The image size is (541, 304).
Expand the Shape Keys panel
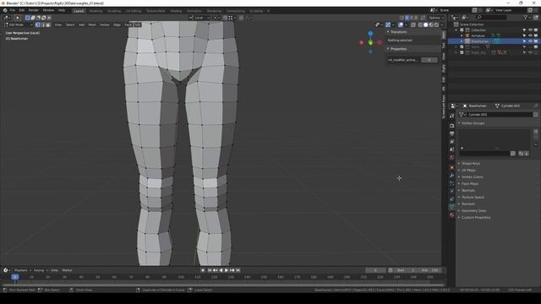(x=471, y=163)
